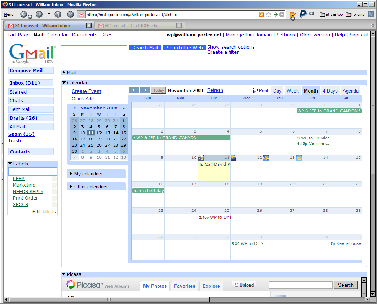Open the Picasa Favorites tab

click(x=185, y=286)
